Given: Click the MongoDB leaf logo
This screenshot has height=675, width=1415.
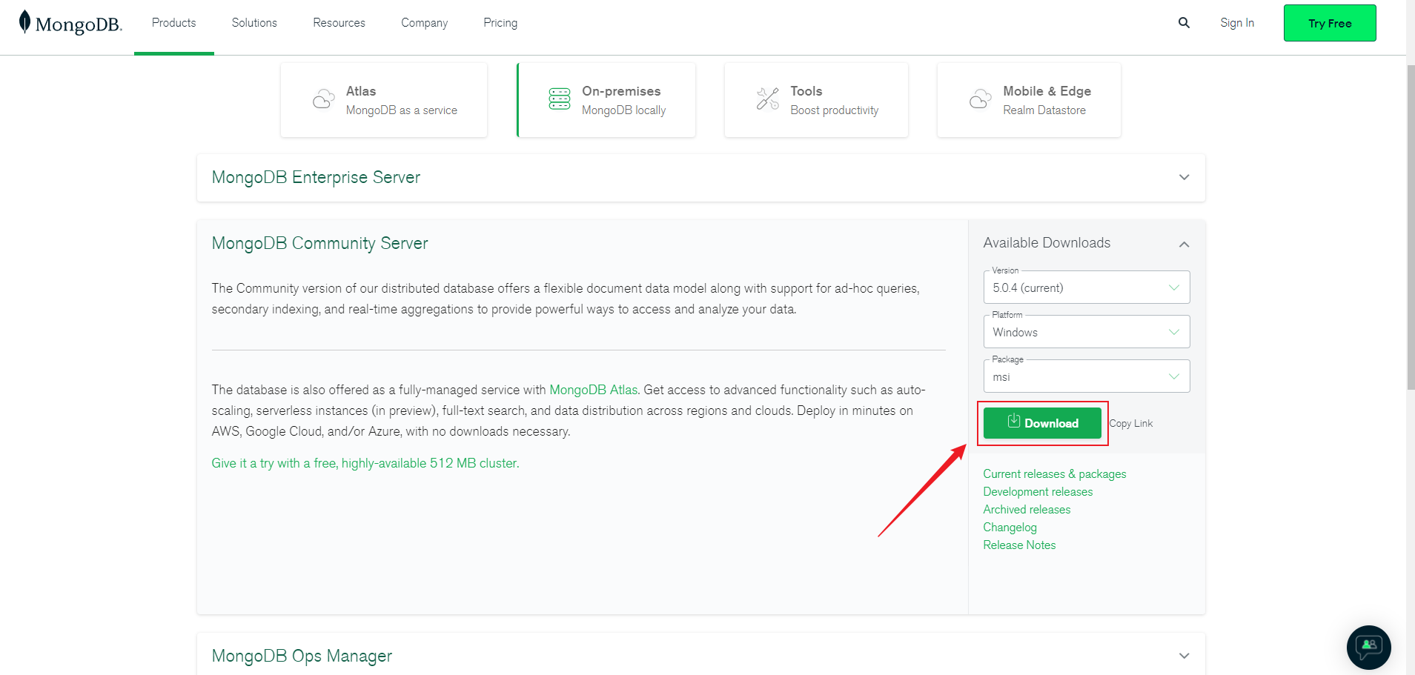Looking at the screenshot, I should 24,22.
